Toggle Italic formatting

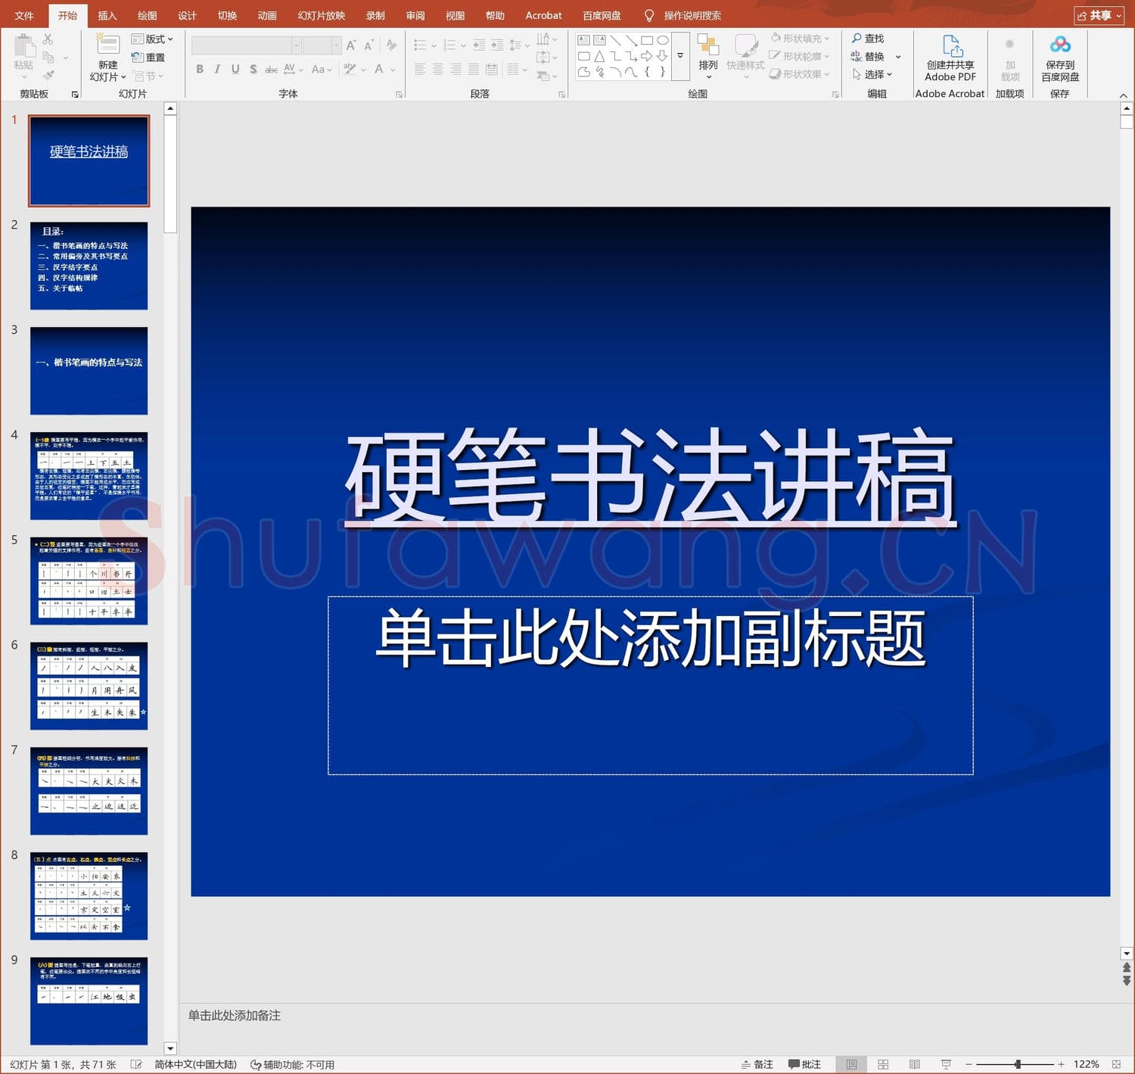217,69
